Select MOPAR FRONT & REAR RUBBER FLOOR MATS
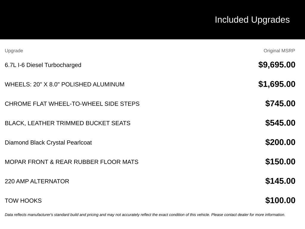 [x=71, y=162]
